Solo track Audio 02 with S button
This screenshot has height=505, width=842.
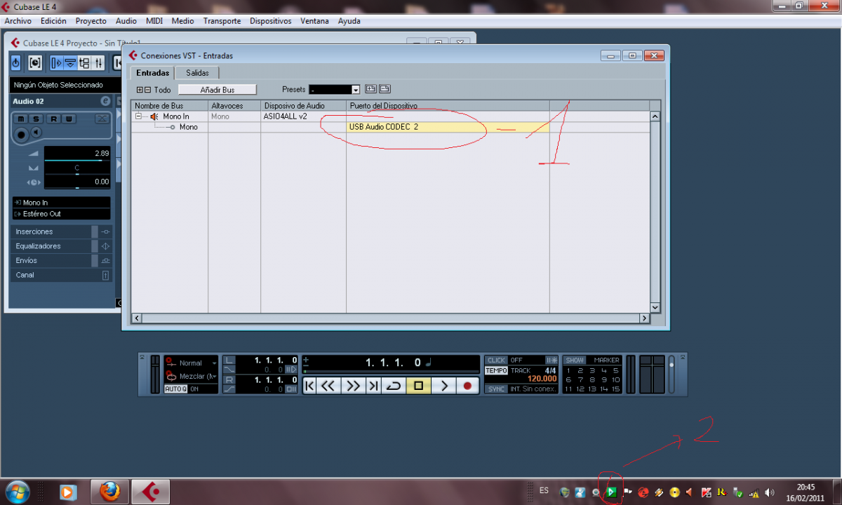36,119
